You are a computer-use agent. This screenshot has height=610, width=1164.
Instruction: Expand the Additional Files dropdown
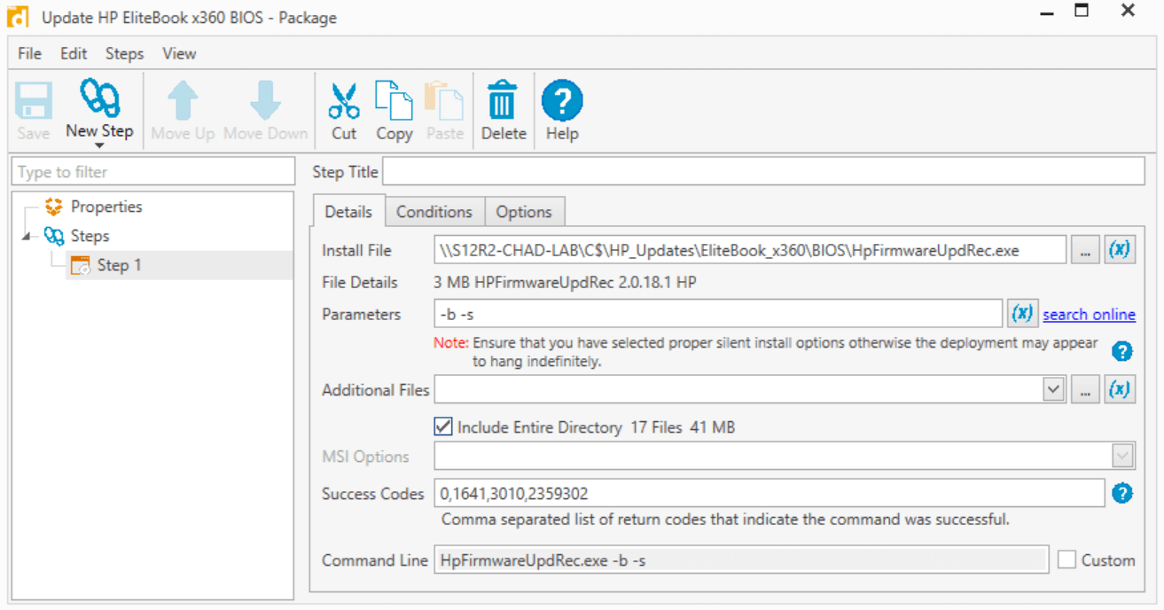point(1053,389)
